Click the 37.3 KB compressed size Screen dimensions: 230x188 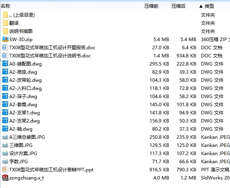click(188, 129)
